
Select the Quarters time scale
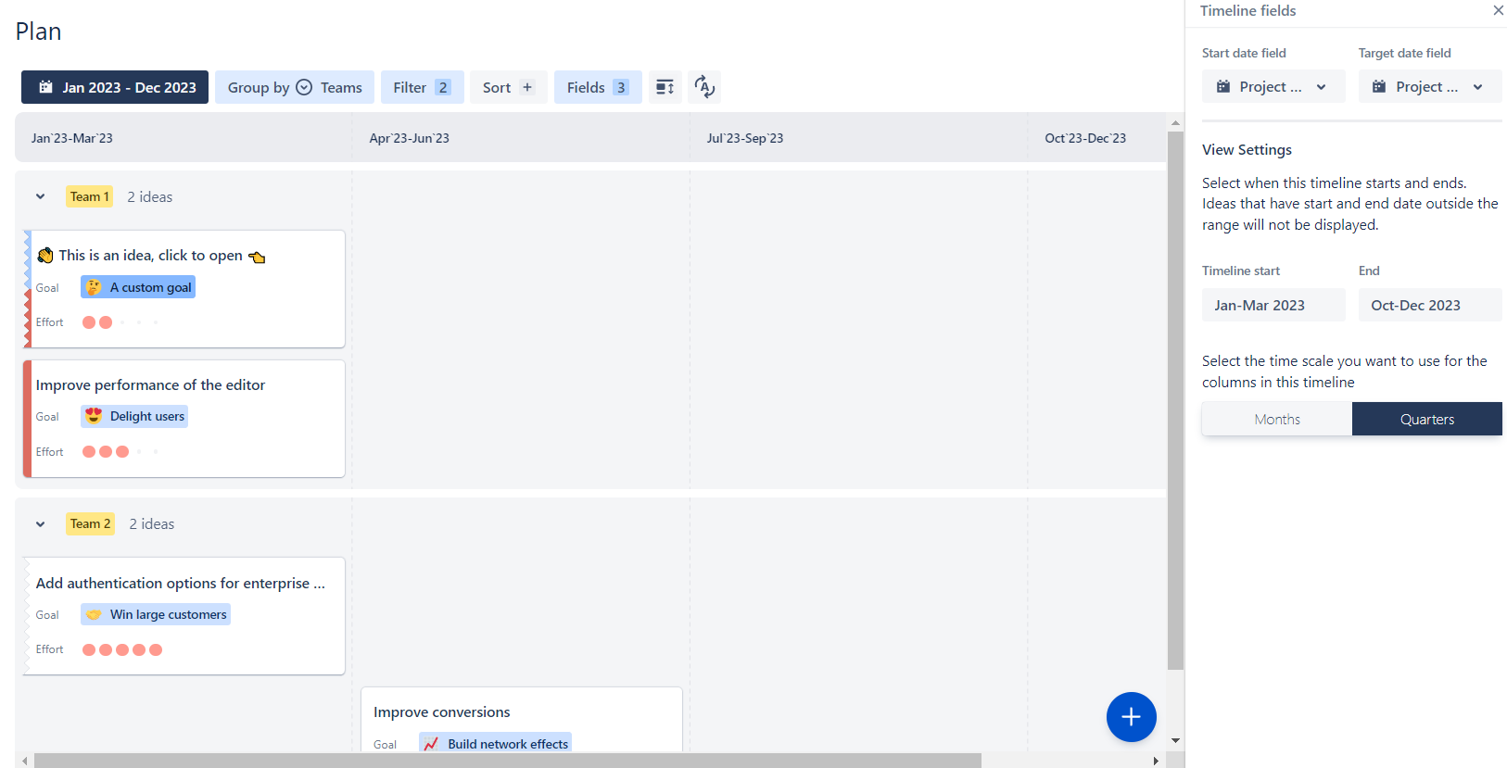pyautogui.click(x=1426, y=419)
